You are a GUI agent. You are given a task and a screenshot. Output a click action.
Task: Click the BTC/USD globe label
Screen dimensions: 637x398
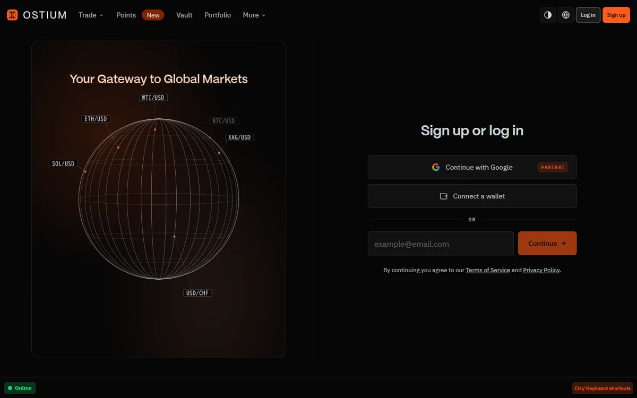223,121
